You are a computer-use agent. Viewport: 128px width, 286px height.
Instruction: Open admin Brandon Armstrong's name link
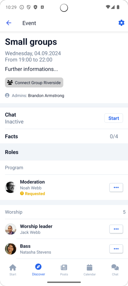[46, 96]
